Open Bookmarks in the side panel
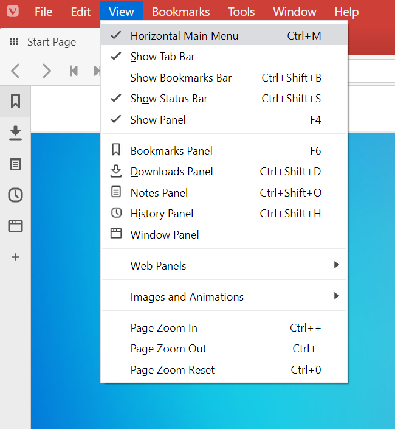 [x=15, y=102]
